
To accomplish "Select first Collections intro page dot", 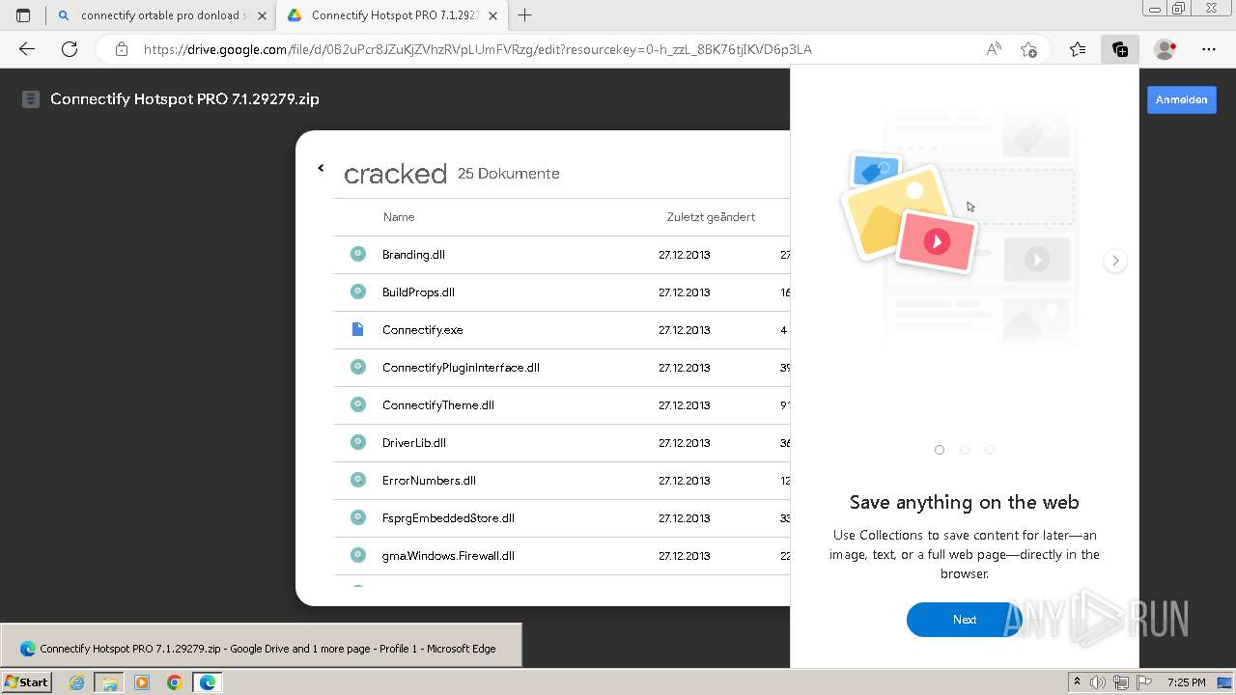I will pos(940,450).
